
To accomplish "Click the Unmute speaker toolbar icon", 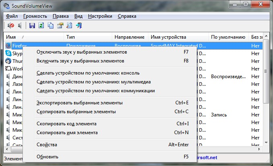I will (20, 25).
